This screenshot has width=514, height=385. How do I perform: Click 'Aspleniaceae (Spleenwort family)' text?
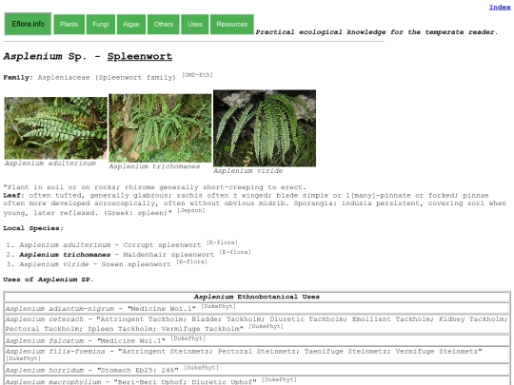107,78
